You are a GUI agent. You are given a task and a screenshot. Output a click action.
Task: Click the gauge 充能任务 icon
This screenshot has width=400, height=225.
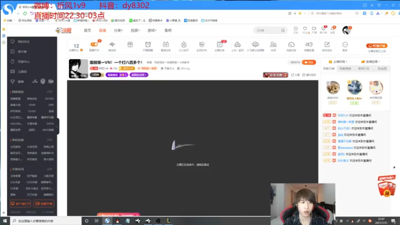pos(291,44)
